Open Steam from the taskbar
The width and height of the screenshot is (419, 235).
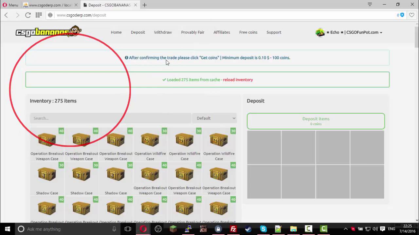248,229
